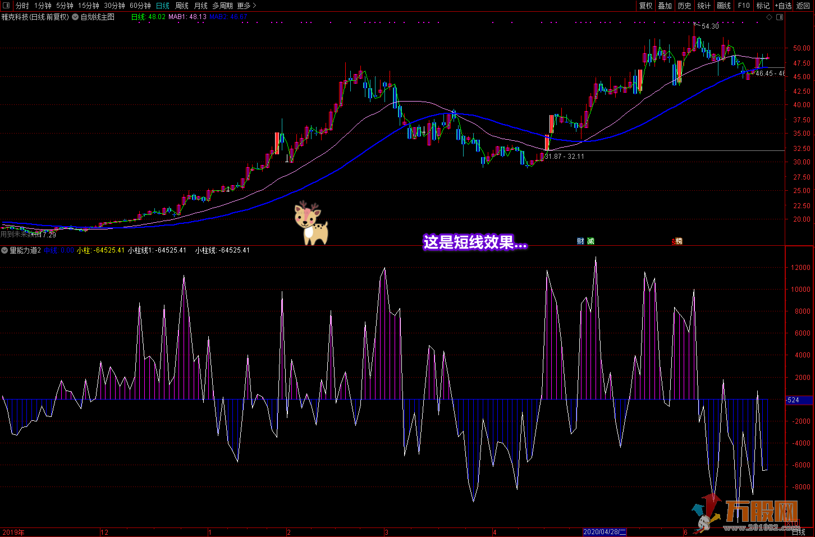
Task: Expand the 更多 periods menu
Action: coord(246,6)
